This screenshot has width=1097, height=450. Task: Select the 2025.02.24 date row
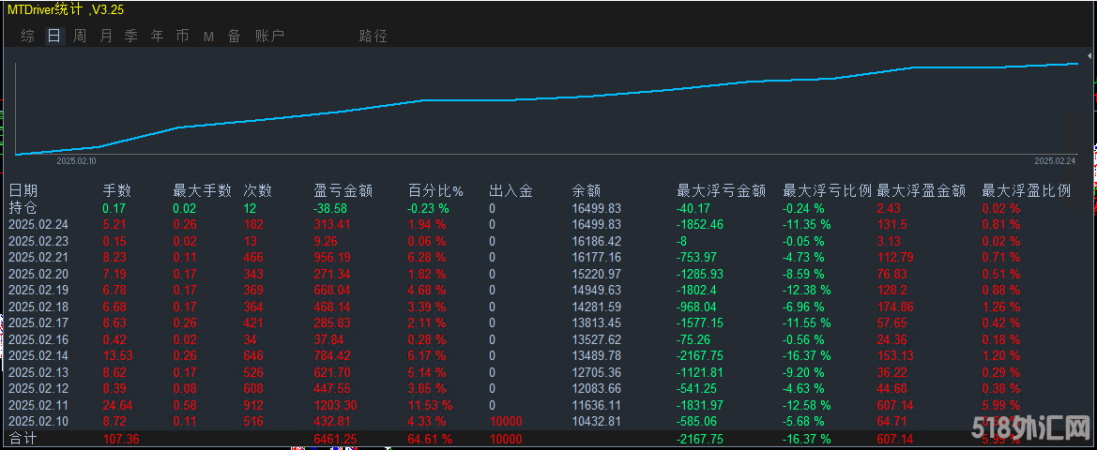[38, 225]
